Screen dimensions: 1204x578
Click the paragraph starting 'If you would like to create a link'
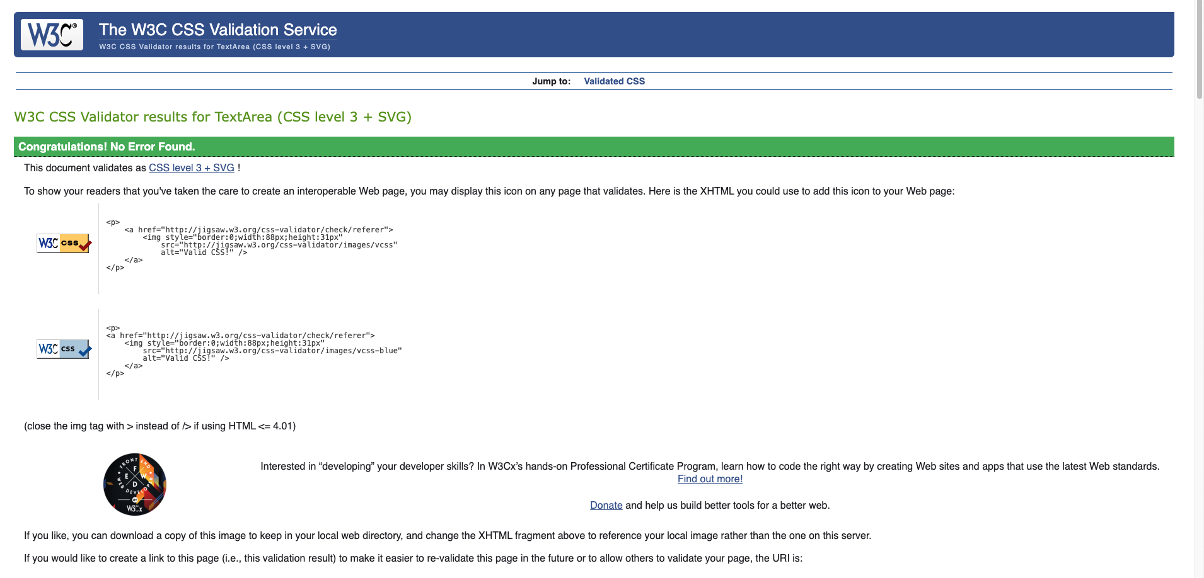pyautogui.click(x=414, y=558)
